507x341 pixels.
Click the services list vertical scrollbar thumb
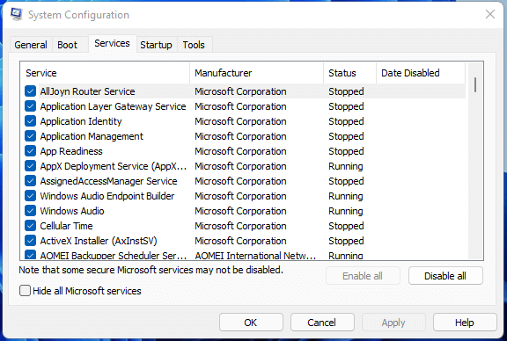tap(475, 85)
